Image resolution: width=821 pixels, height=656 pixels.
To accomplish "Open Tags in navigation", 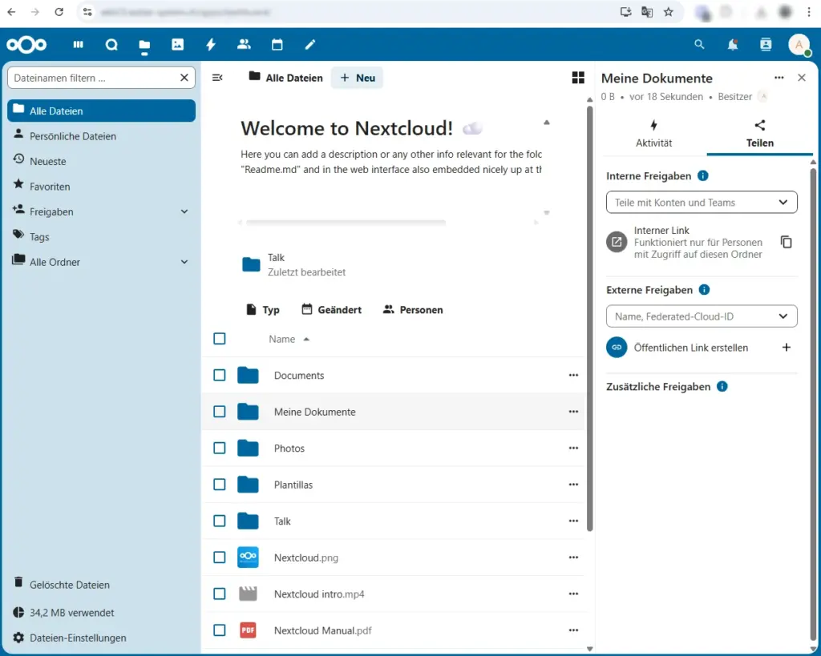I will (102, 237).
